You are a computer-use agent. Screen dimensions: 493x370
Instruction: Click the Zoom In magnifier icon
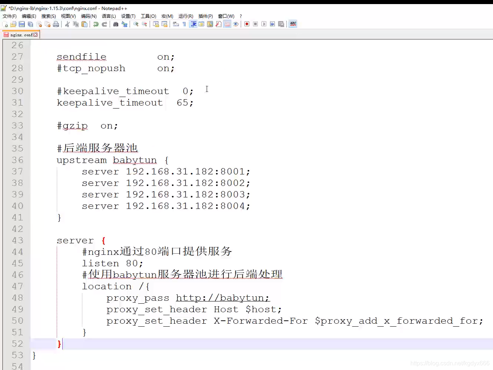[x=136, y=24]
